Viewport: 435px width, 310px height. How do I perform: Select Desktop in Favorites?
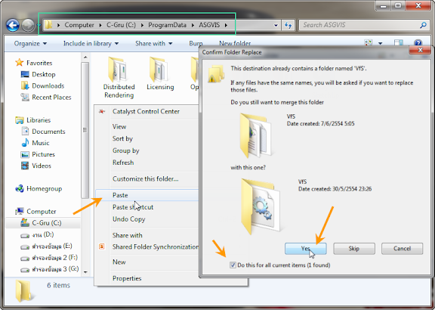pyautogui.click(x=44, y=74)
